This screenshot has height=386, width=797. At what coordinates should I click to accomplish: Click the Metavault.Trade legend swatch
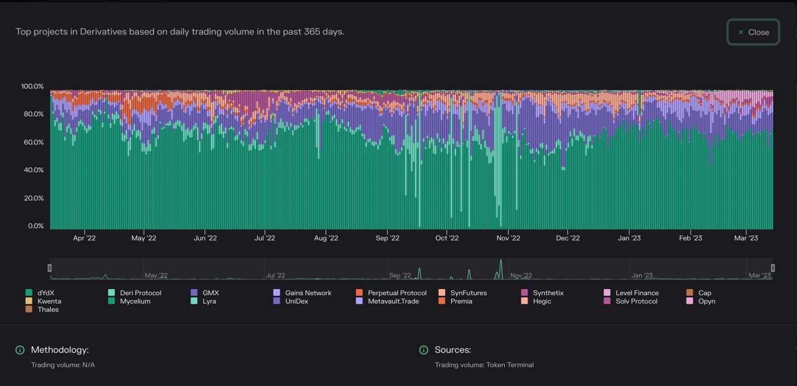[359, 301]
